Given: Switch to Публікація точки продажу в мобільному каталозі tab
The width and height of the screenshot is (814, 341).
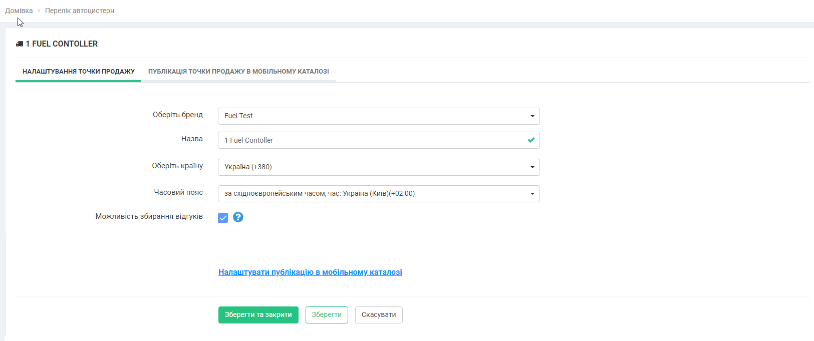Looking at the screenshot, I should tap(238, 72).
